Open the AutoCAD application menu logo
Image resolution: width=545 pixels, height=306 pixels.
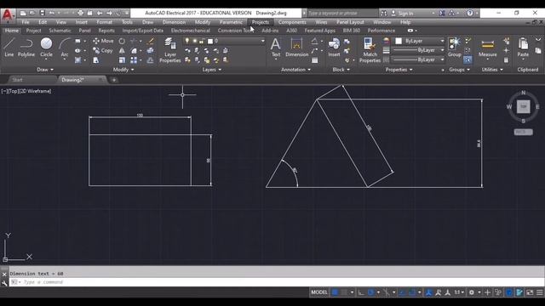(8, 15)
